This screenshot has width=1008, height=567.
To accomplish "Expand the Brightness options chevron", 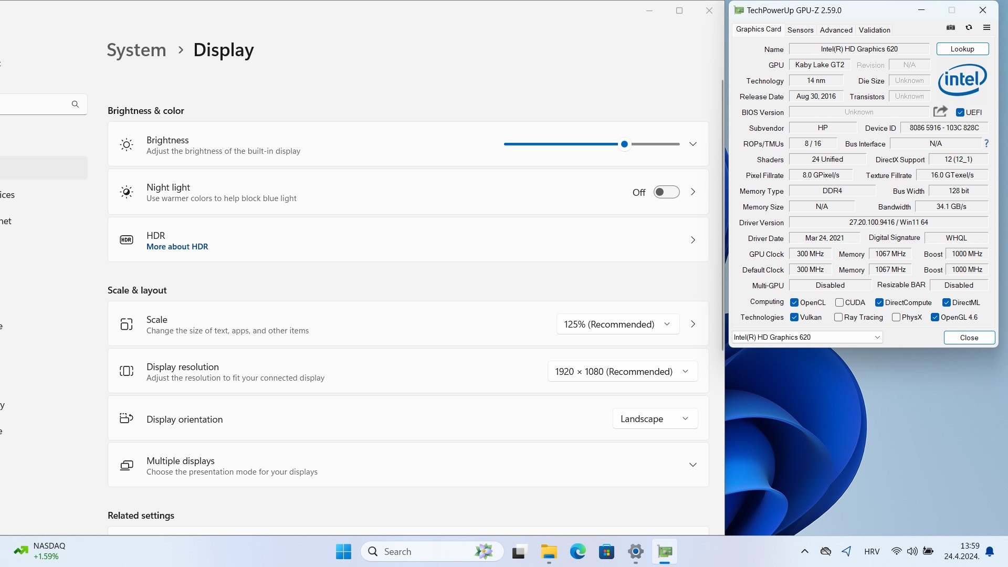I will 693,144.
